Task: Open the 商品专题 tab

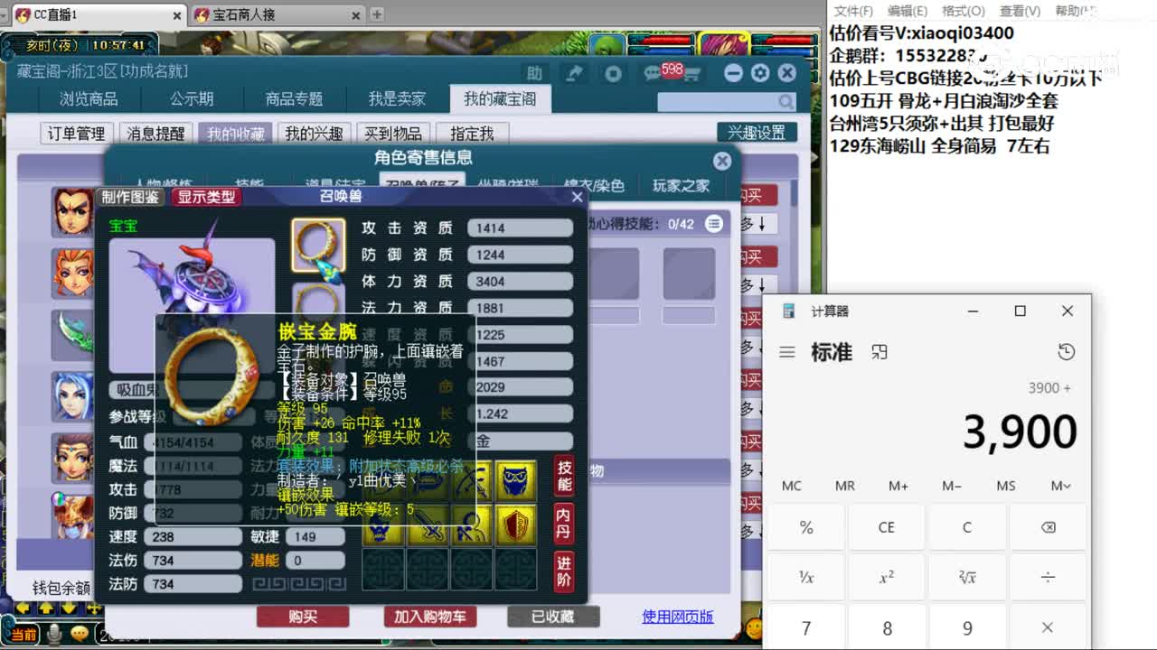Action: click(x=294, y=99)
